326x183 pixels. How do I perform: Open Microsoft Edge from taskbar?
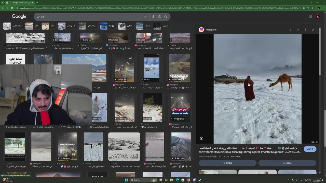(178, 180)
